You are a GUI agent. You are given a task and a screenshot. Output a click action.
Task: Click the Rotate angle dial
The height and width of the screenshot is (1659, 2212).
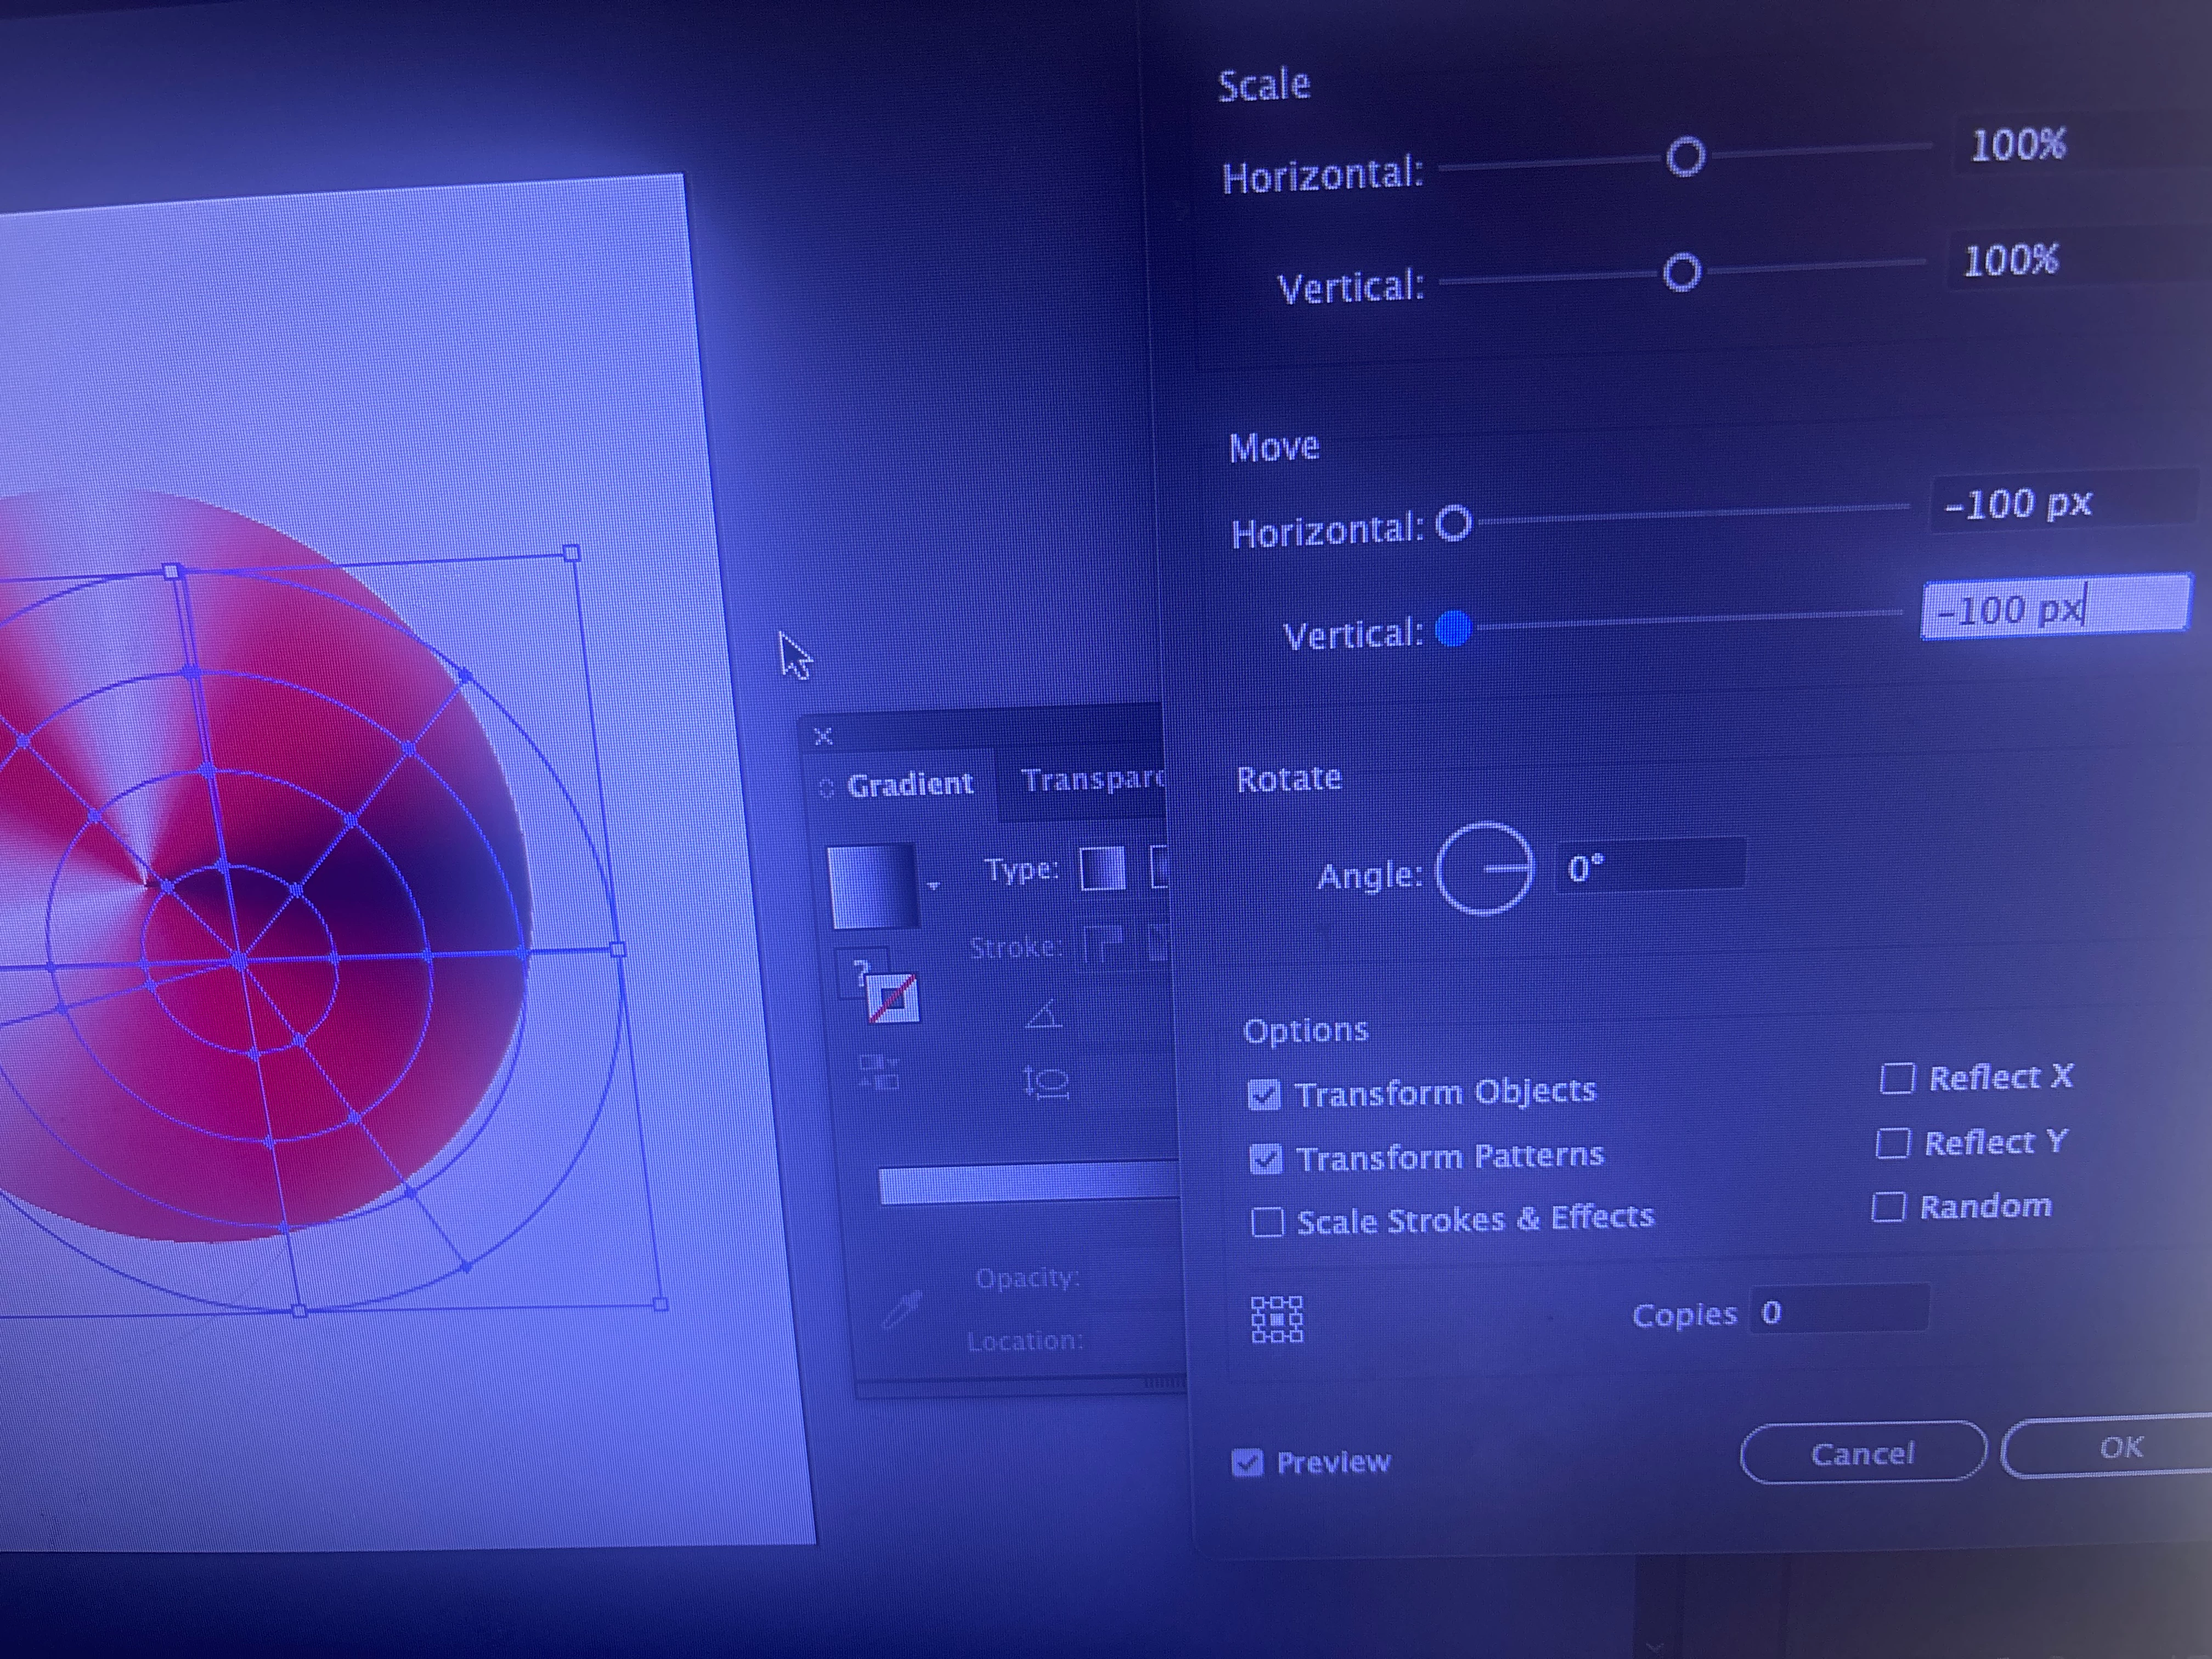pos(1484,869)
